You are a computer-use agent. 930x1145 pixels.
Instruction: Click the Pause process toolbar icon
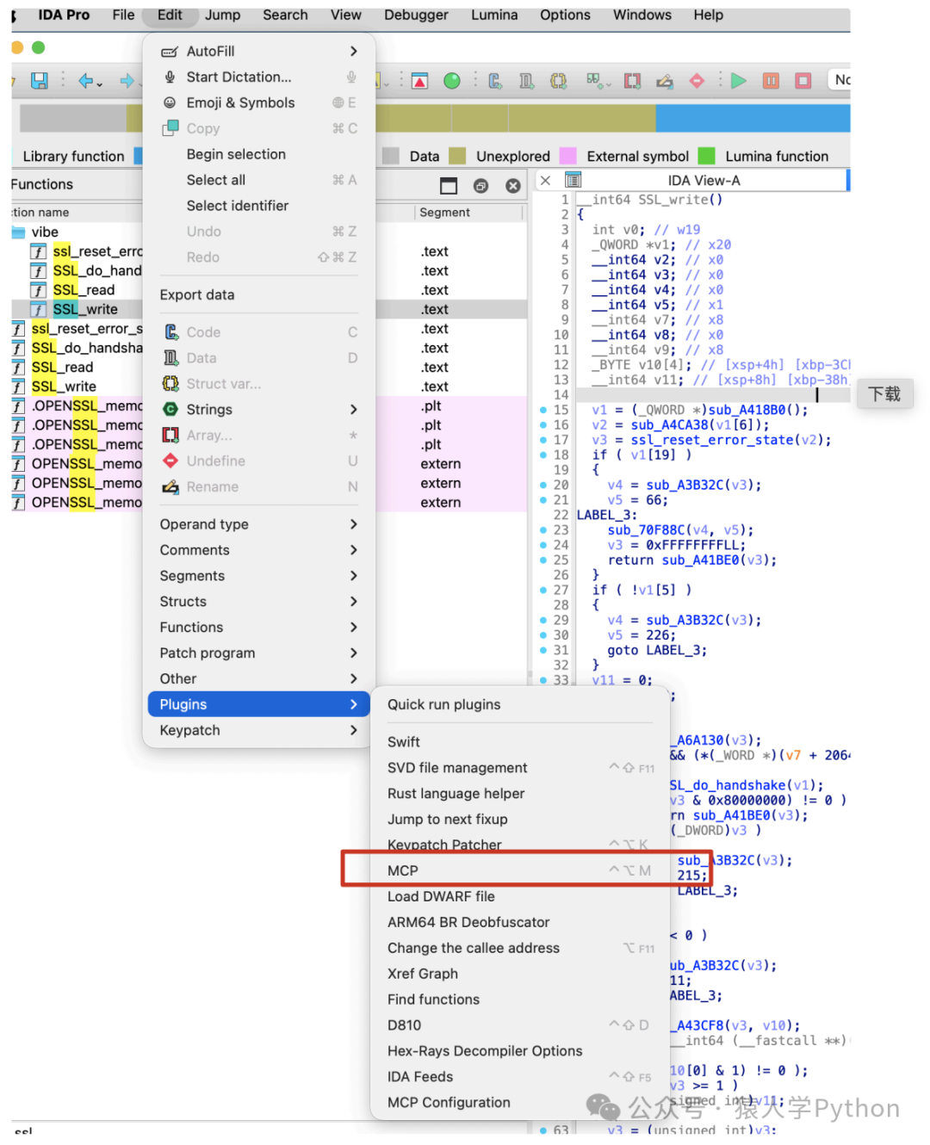point(771,81)
